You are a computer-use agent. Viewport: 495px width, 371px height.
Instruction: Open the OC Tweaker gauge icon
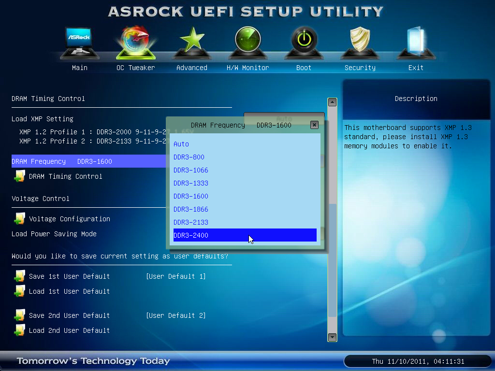click(136, 43)
